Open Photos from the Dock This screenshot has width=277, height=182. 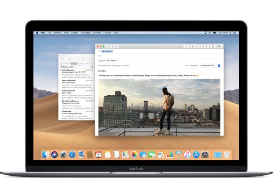pyautogui.click(x=134, y=155)
